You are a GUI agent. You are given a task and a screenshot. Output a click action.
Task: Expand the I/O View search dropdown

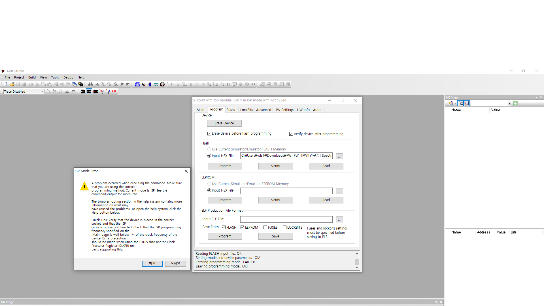(509, 103)
